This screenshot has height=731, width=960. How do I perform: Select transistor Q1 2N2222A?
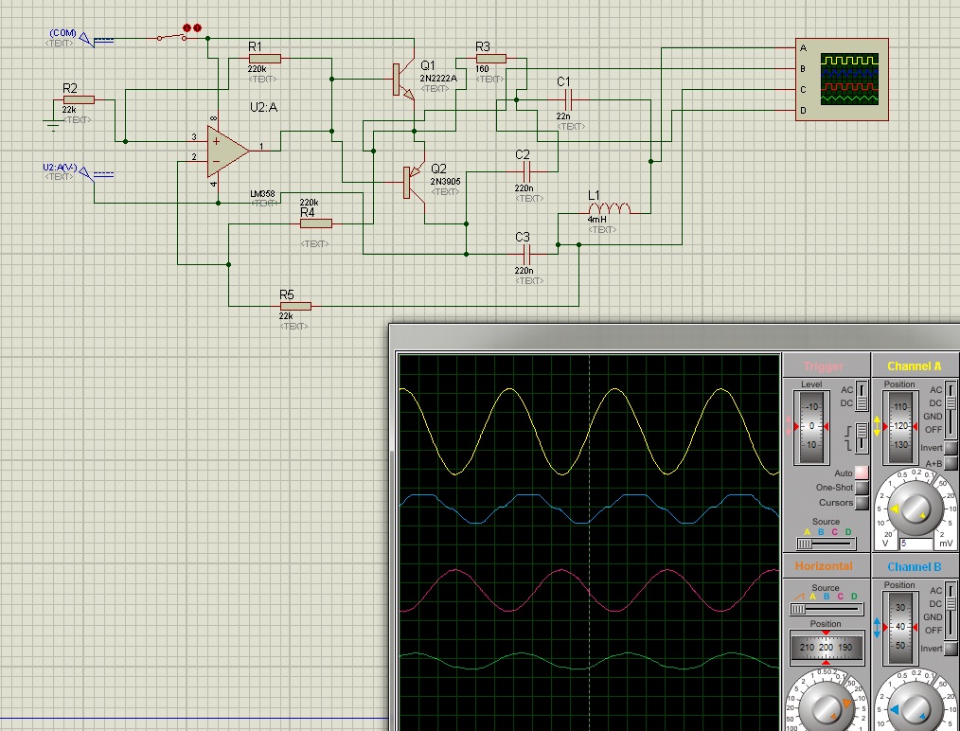pos(402,80)
